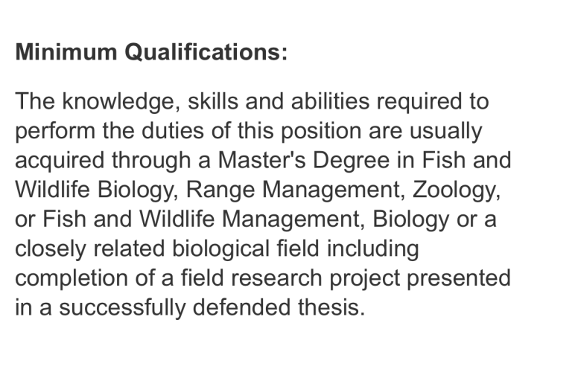Screen dimensions: 575x372
Task: Click the word 'perform' in second line
Action: [x=55, y=131]
